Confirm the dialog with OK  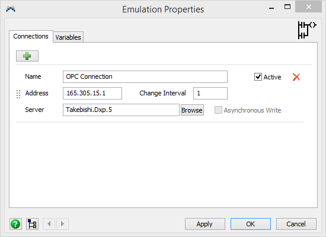251,224
